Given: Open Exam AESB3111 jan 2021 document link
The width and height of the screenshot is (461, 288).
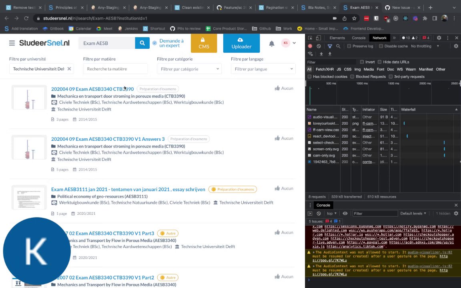Looking at the screenshot, I should [128, 189].
